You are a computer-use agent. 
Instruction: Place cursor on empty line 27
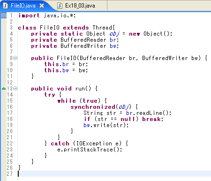[x=114, y=174]
